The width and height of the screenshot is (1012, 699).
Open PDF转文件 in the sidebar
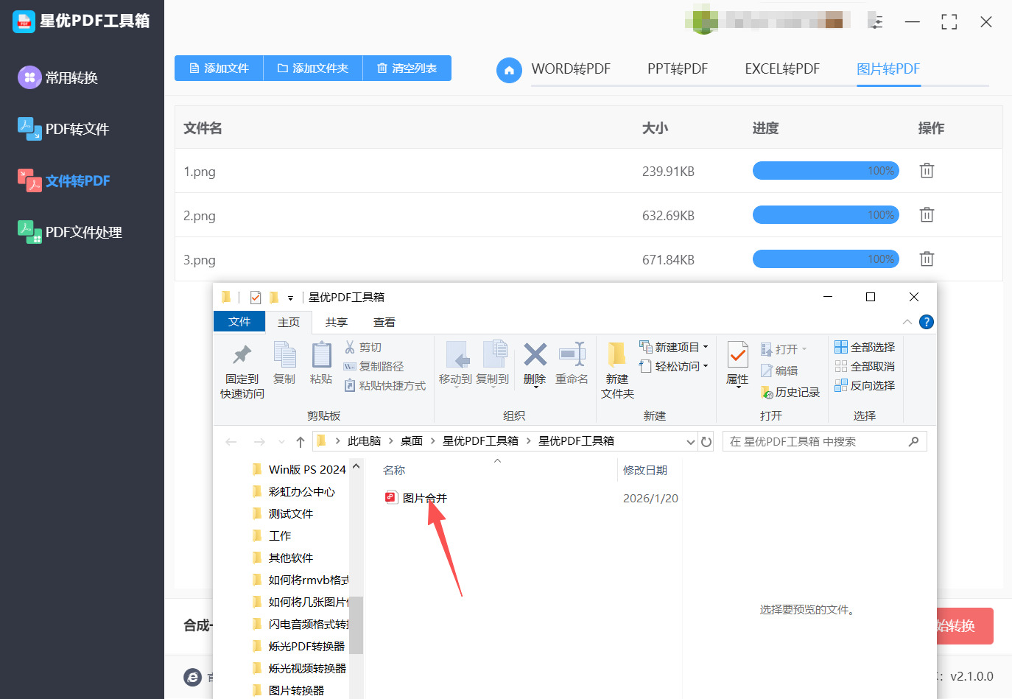click(63, 129)
